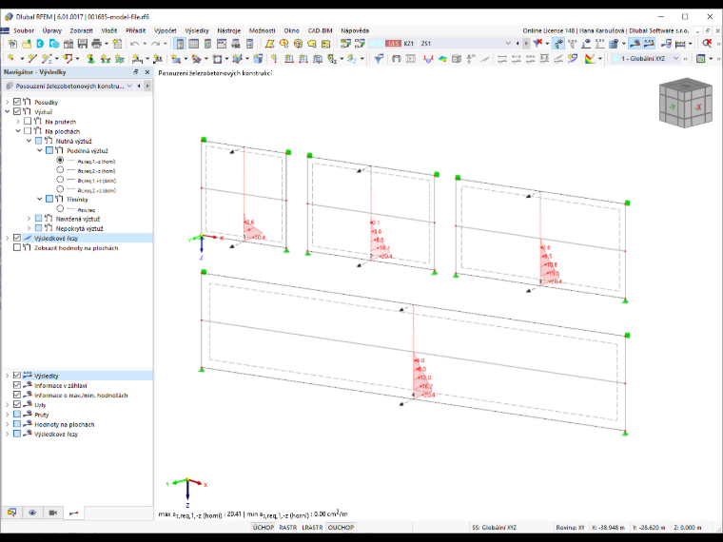Expand the Uzly tree node
723x542 pixels.
7,405
